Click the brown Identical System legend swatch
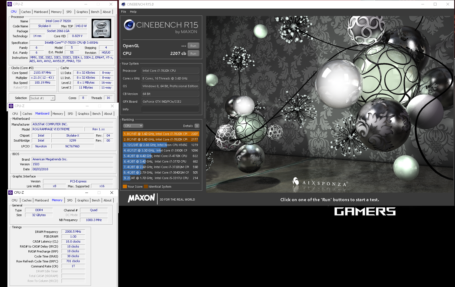Viewport: 455px width, 287px height. tap(146, 187)
